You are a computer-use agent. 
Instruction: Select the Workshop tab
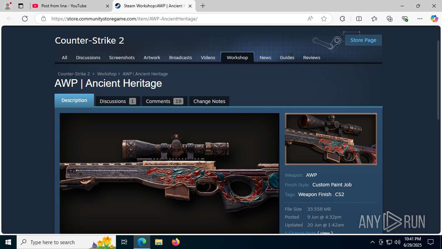pos(237,57)
